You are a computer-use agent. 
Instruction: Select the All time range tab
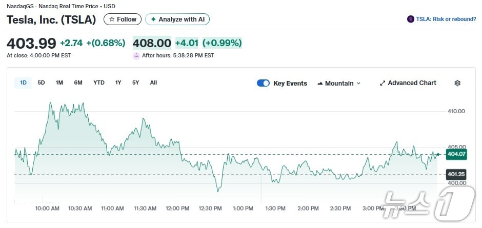(x=153, y=82)
